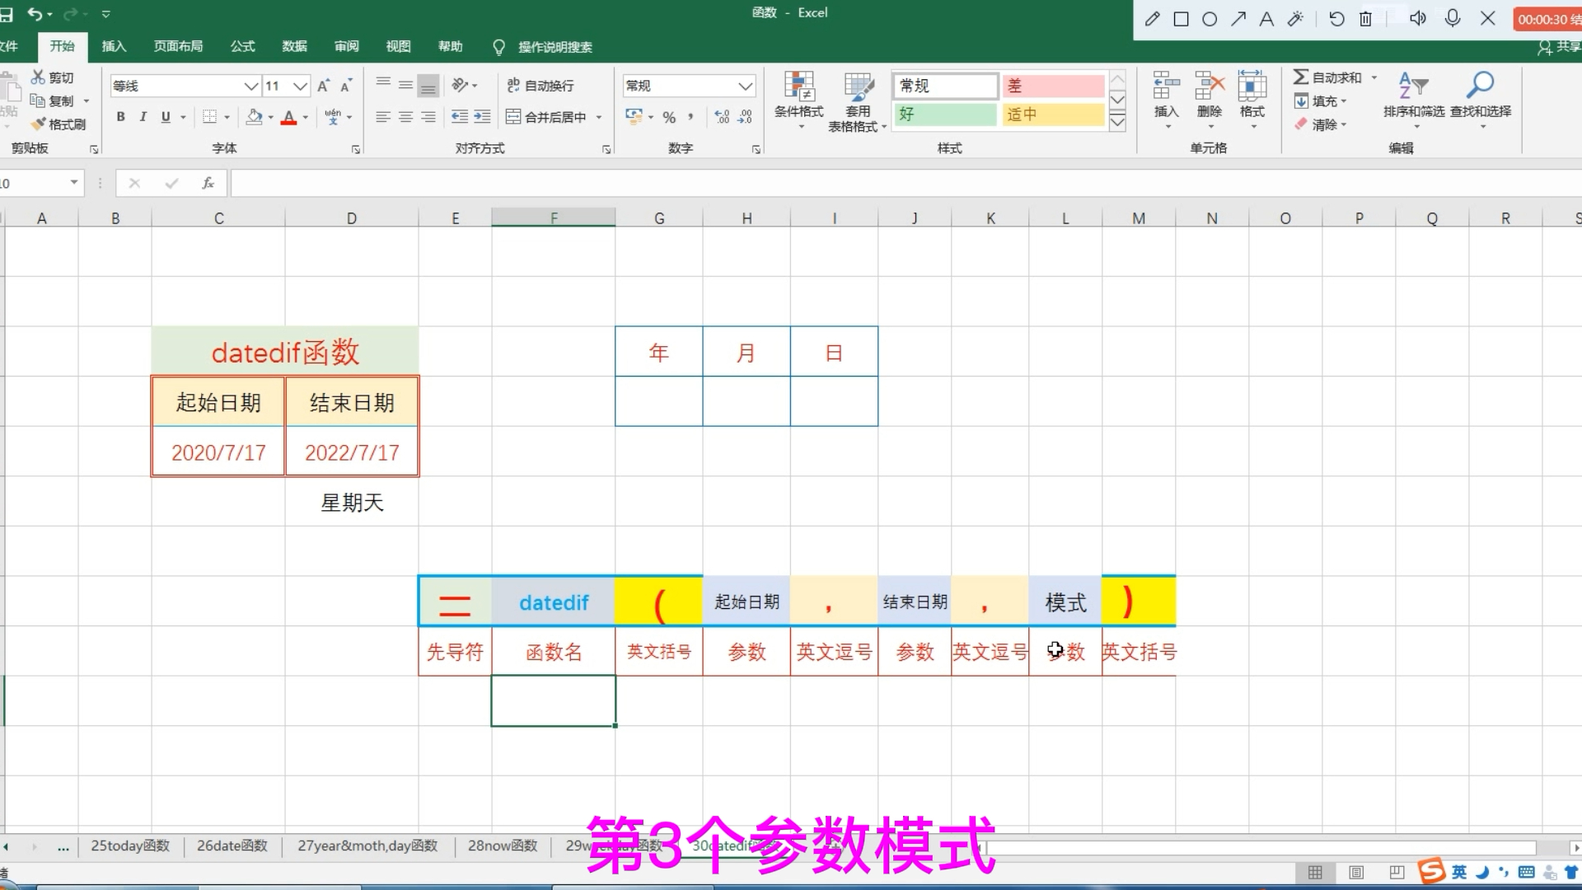The height and width of the screenshot is (890, 1582).
Task: Switch to 公式 ribbon tab
Action: [x=242, y=46]
